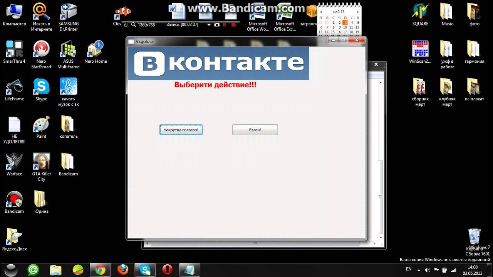Click the 1360x768 resolution text

click(146, 25)
